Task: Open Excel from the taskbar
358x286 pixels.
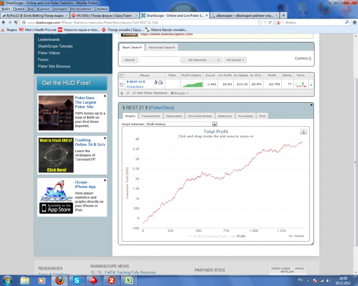Action: 129,280
